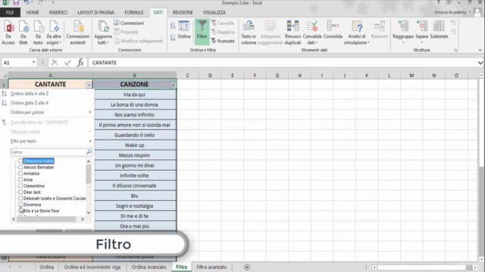The image size is (485, 272).
Task: Open Da altre origini sources menu
Action: [x=54, y=32]
